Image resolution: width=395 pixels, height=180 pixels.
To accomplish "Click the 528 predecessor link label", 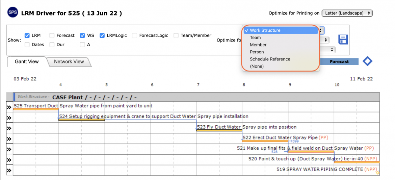I will pos(274,152).
